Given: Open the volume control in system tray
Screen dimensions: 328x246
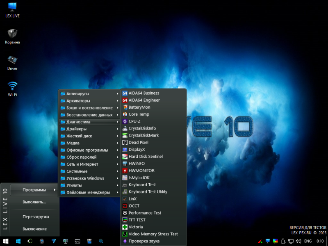Looking at the screenshot, I should click(298, 241).
